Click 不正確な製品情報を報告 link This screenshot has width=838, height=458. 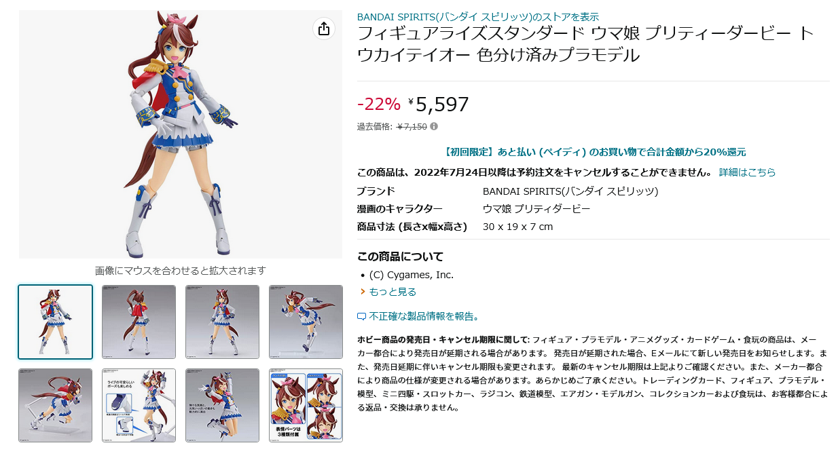424,316
